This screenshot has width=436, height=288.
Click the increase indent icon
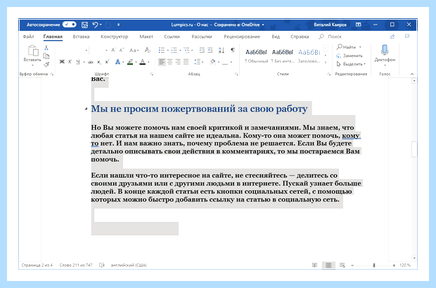[210, 51]
